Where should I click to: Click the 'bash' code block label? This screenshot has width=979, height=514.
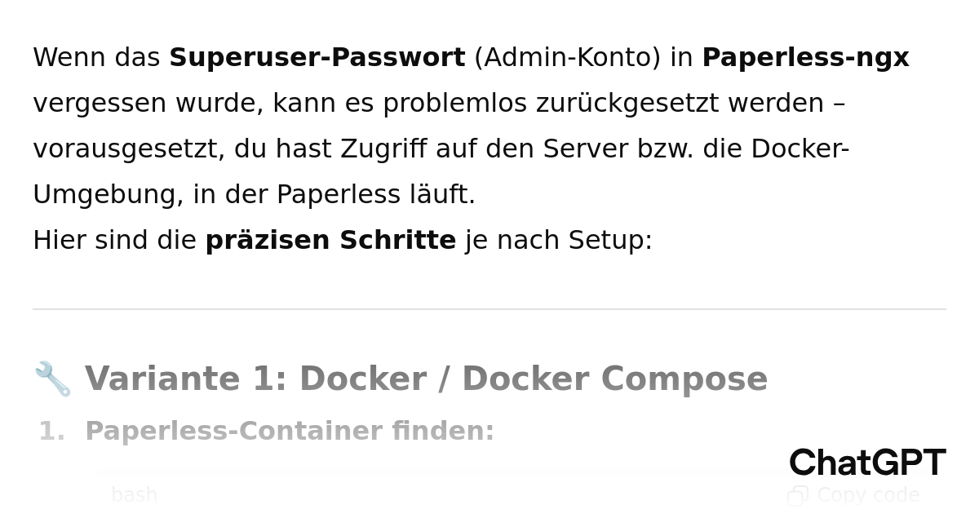point(134,495)
